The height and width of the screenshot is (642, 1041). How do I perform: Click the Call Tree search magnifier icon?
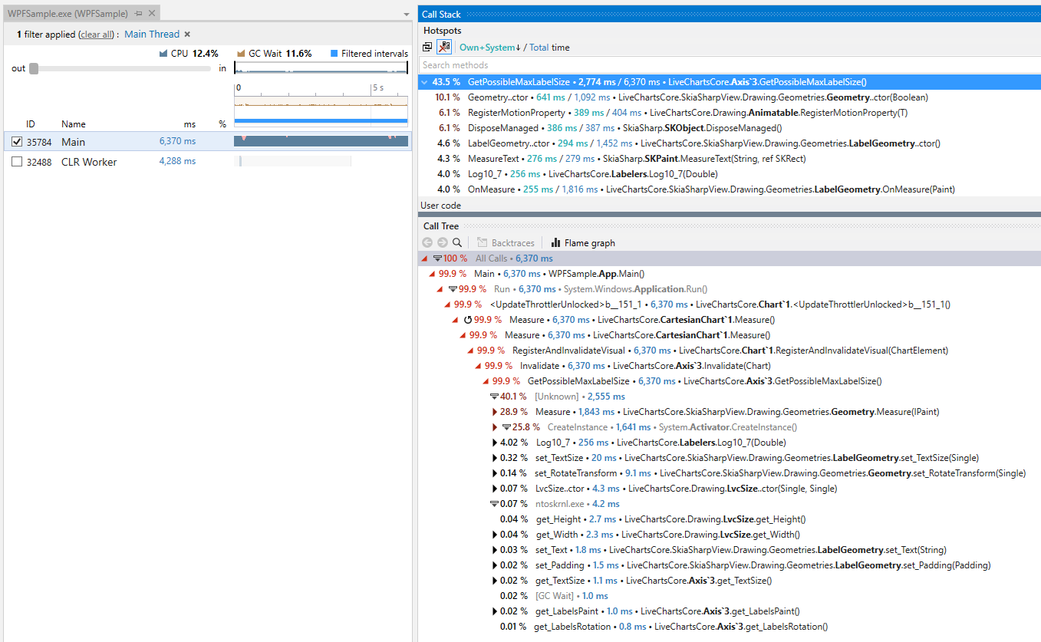tap(457, 242)
